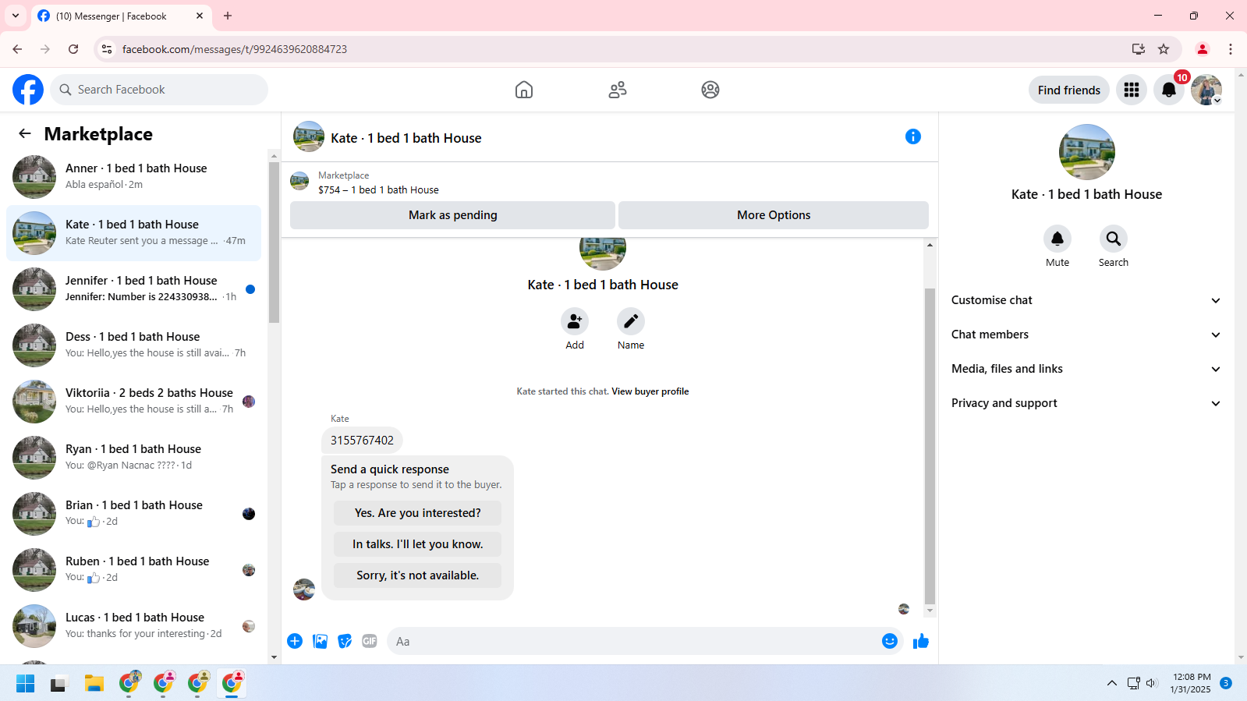The image size is (1247, 701).
Task: Click the Search Facebook field
Action: tap(159, 90)
